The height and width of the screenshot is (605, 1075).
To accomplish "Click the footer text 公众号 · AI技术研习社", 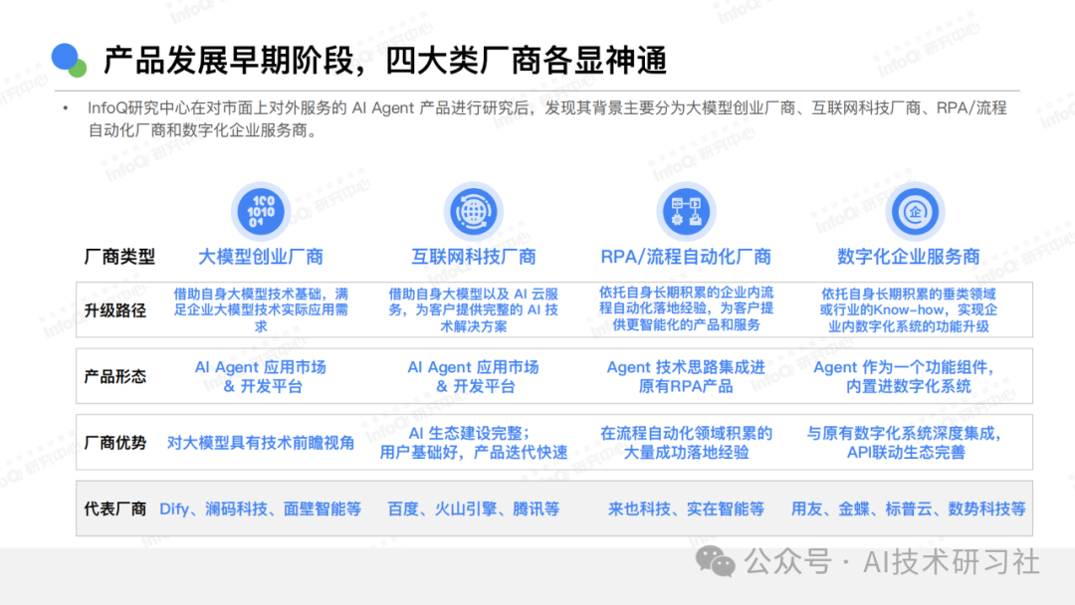I will [892, 562].
